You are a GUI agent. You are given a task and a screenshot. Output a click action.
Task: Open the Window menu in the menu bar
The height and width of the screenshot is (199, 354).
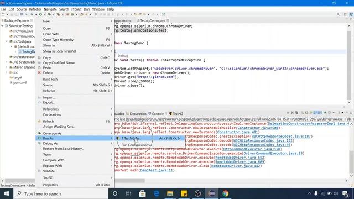pyautogui.click(x=98, y=9)
